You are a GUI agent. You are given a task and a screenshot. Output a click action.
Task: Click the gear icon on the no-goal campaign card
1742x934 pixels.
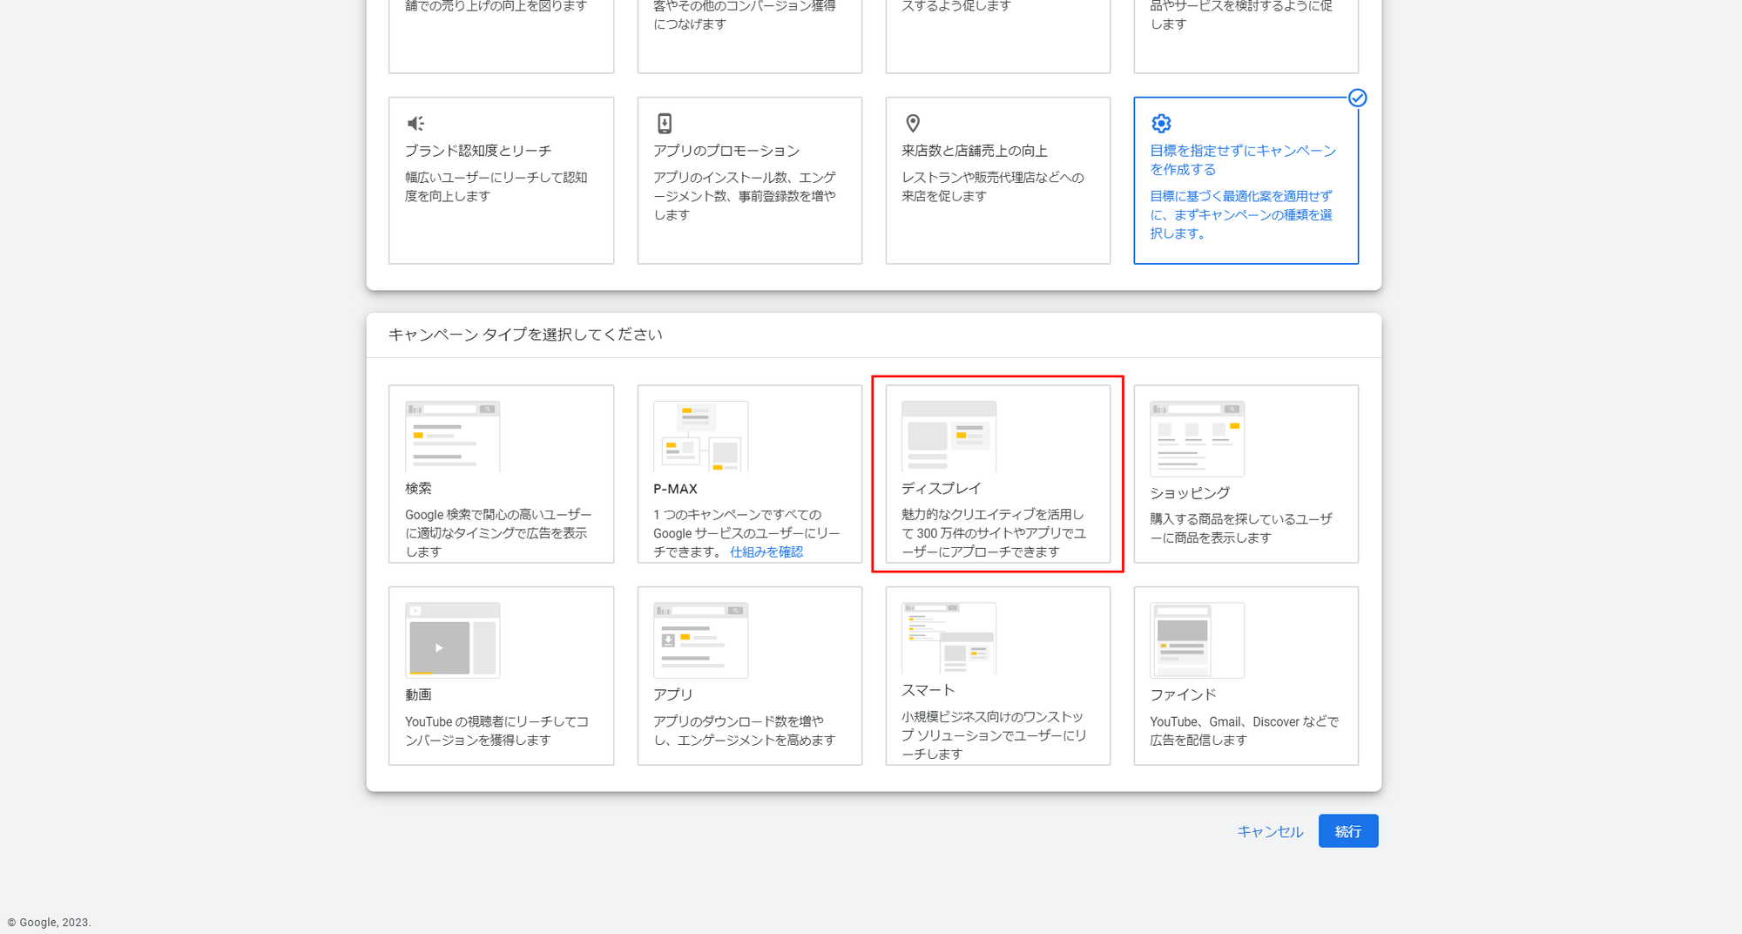(x=1161, y=124)
